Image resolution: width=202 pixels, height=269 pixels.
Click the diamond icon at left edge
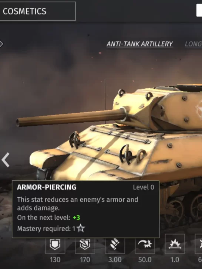[1, 44]
